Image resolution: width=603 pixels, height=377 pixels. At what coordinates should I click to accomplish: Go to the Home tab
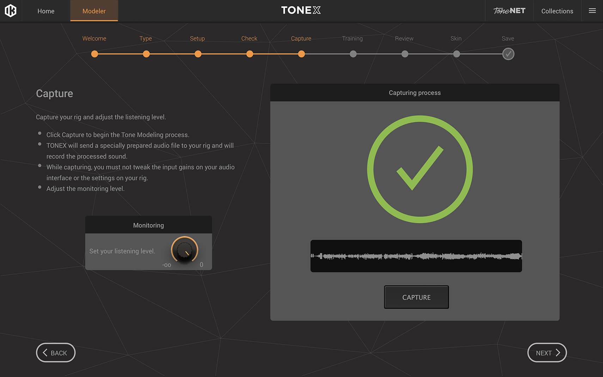point(46,11)
